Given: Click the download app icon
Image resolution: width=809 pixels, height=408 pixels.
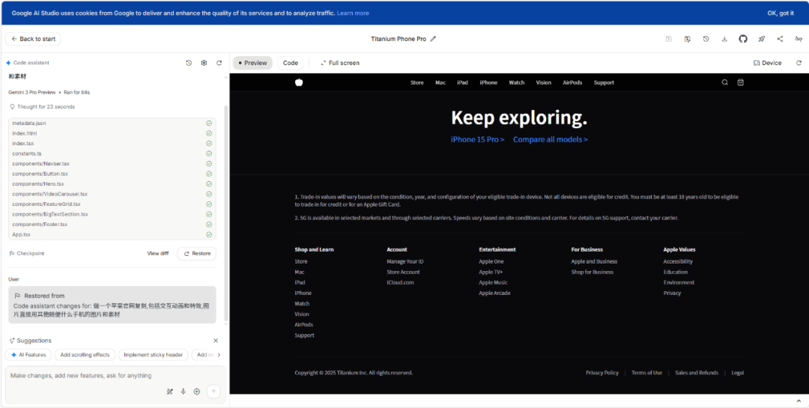Looking at the screenshot, I should pyautogui.click(x=724, y=39).
